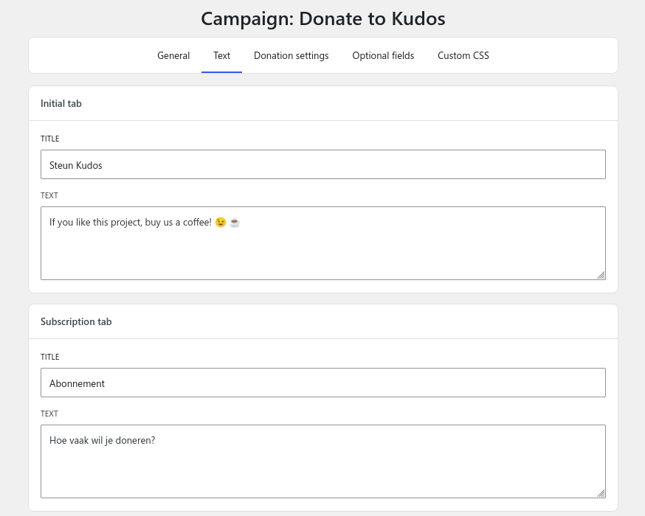Image resolution: width=645 pixels, height=516 pixels.
Task: Open the General tab
Action: 173,55
